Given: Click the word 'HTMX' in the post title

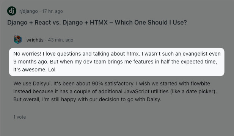Looking at the screenshot, I should click(x=99, y=22).
